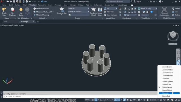Expand the Sun & Location panel

(24, 18)
